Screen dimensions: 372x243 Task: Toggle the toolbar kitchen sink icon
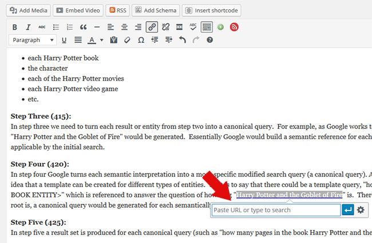coord(207,27)
